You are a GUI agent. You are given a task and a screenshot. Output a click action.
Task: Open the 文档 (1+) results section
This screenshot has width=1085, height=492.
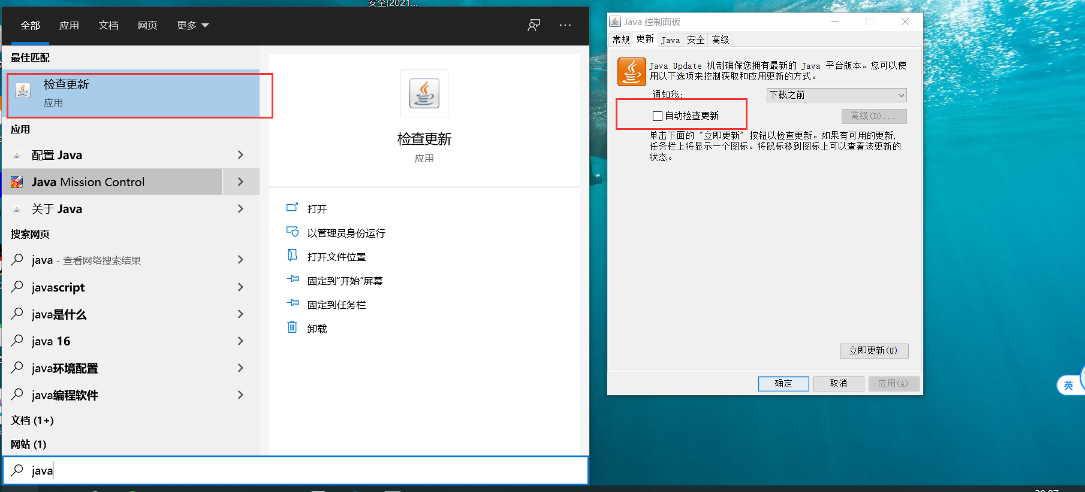(32, 420)
